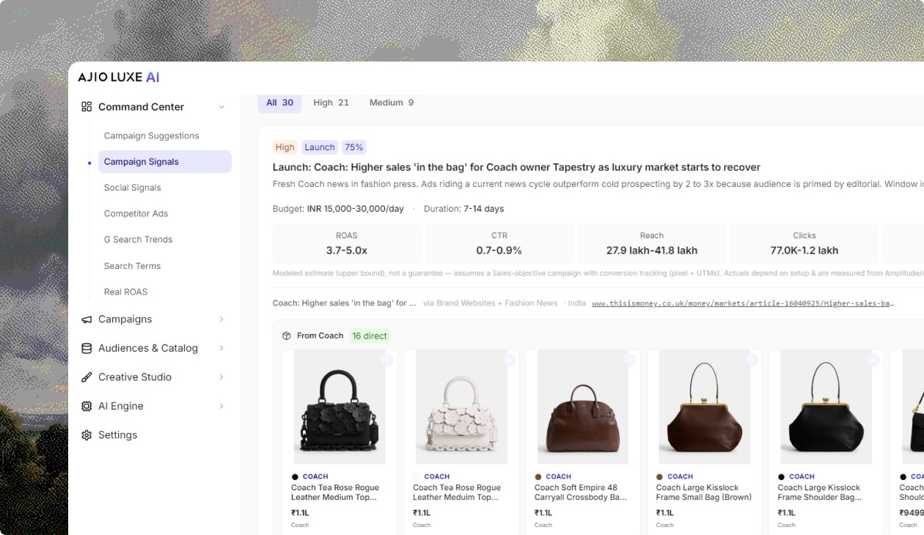Click brown swatch on Soft Empire 48 card
The image size is (924, 535).
[x=538, y=477]
